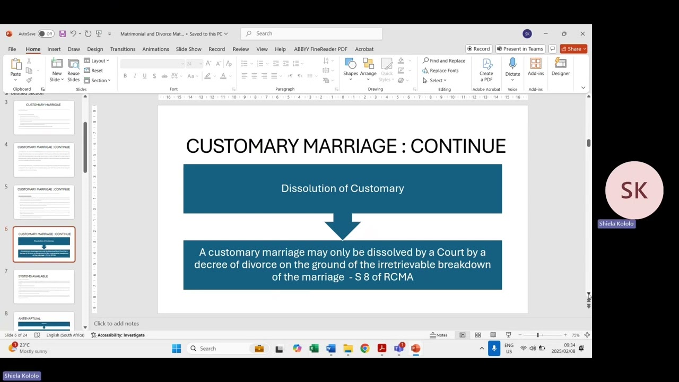Toggle Bold formatting
The width and height of the screenshot is (679, 382).
[125, 76]
